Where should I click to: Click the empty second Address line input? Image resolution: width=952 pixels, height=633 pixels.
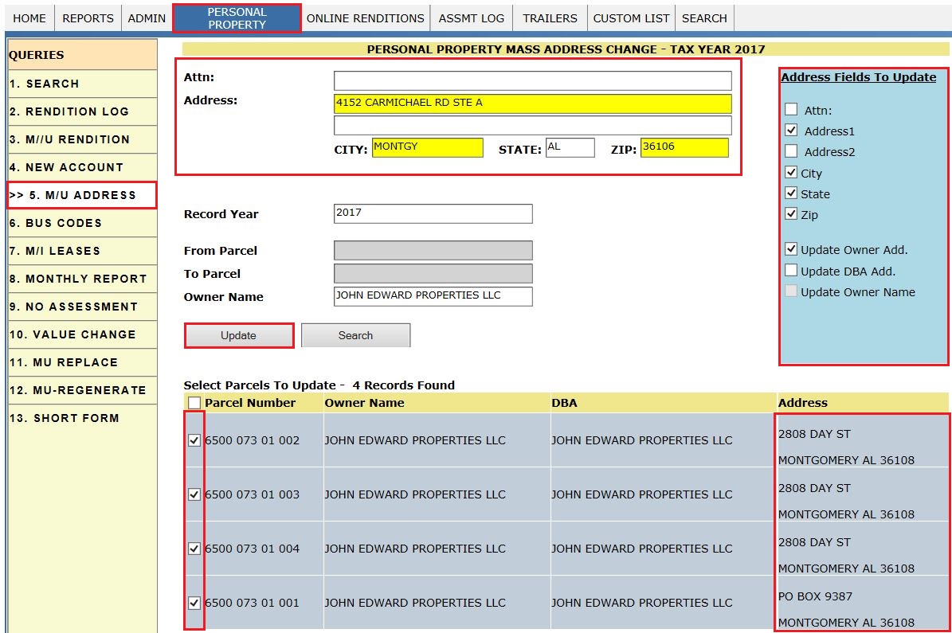point(532,126)
